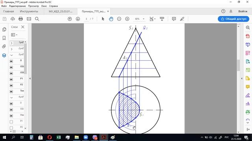
Task: Click the Войти sign-in button
Action: coord(243,11)
